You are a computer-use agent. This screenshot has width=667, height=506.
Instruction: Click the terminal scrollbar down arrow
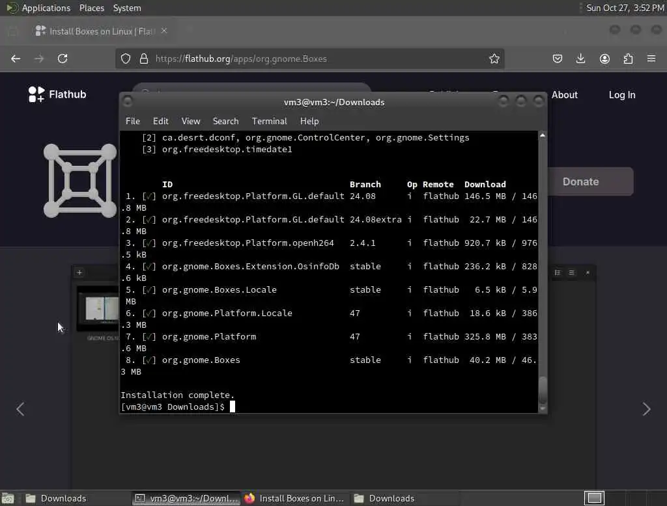543,408
